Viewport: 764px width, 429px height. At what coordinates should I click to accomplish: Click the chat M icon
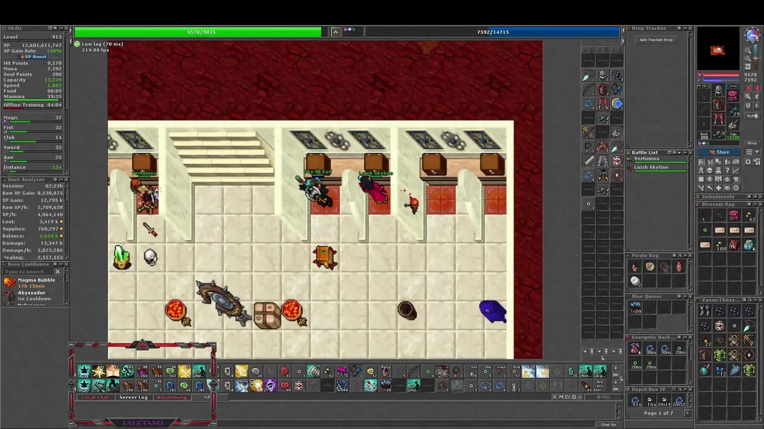pos(561,397)
